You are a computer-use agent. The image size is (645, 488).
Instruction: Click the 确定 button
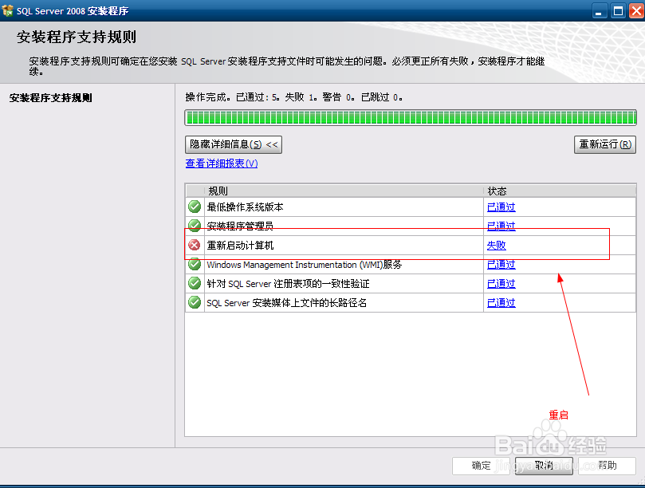coord(481,466)
